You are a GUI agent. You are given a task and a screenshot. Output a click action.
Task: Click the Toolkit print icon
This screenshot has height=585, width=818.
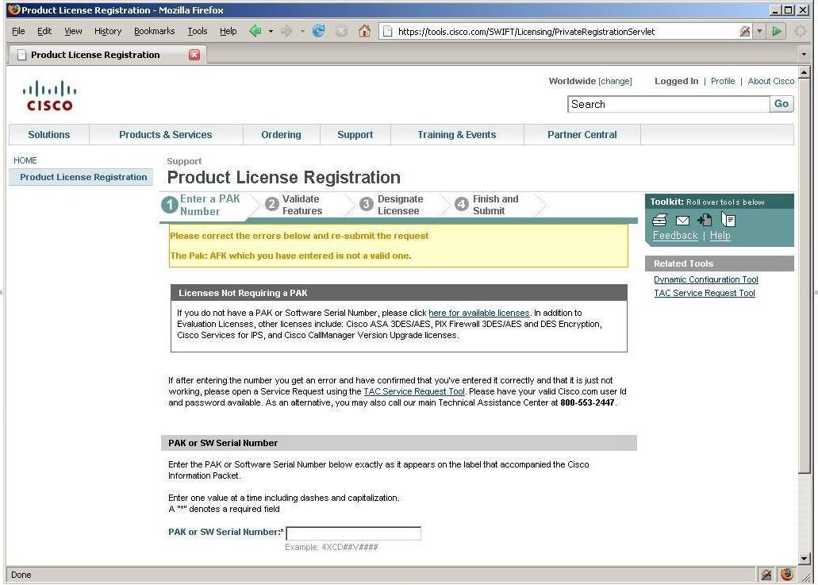659,220
